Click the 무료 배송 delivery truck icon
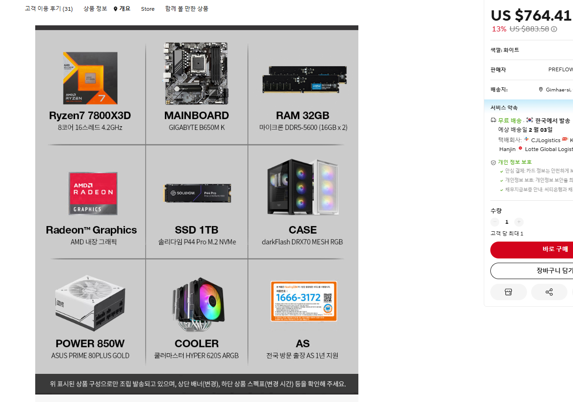Image resolution: width=573 pixels, height=402 pixels. click(493, 121)
